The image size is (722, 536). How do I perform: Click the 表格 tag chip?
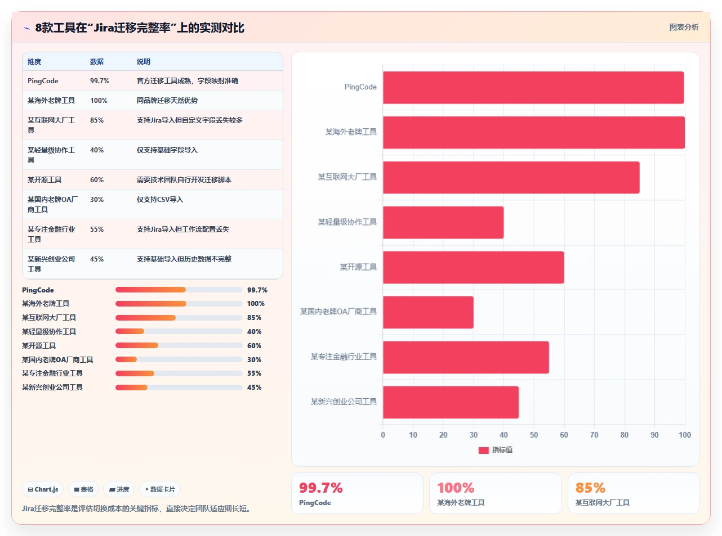coord(83,489)
